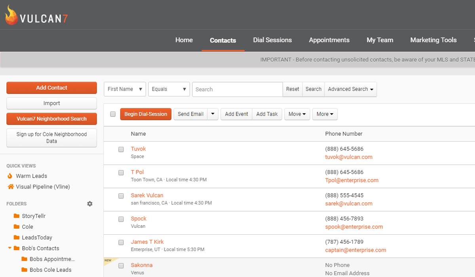Email Tpol@enterprise.com

(x=352, y=180)
